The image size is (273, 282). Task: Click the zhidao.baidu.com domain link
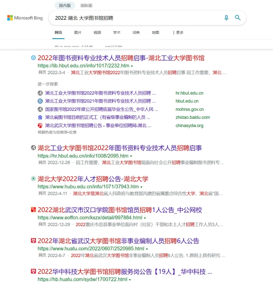tap(193, 117)
